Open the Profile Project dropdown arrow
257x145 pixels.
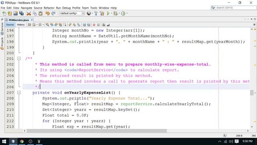pos(127,13)
